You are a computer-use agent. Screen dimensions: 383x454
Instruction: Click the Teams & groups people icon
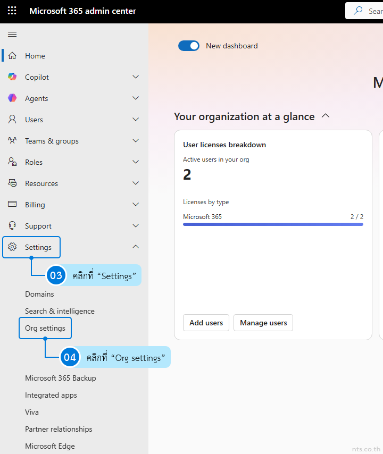pos(12,140)
